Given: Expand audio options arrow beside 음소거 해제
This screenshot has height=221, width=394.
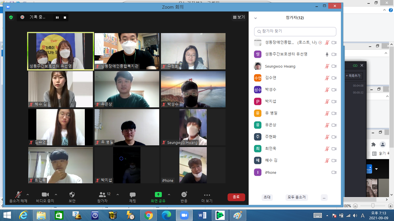Looking at the screenshot, I should 28,195.
